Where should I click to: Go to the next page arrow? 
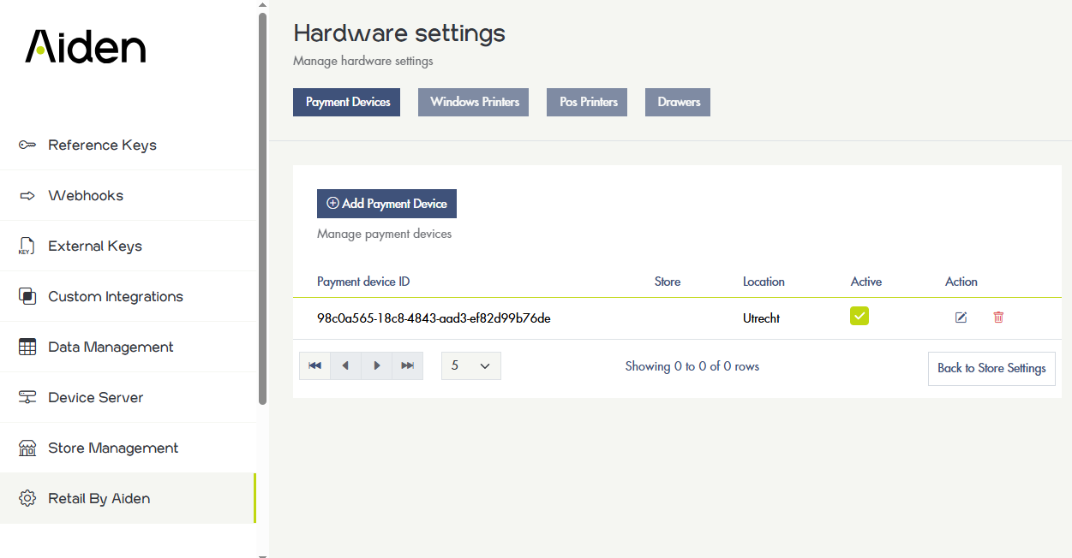click(376, 365)
